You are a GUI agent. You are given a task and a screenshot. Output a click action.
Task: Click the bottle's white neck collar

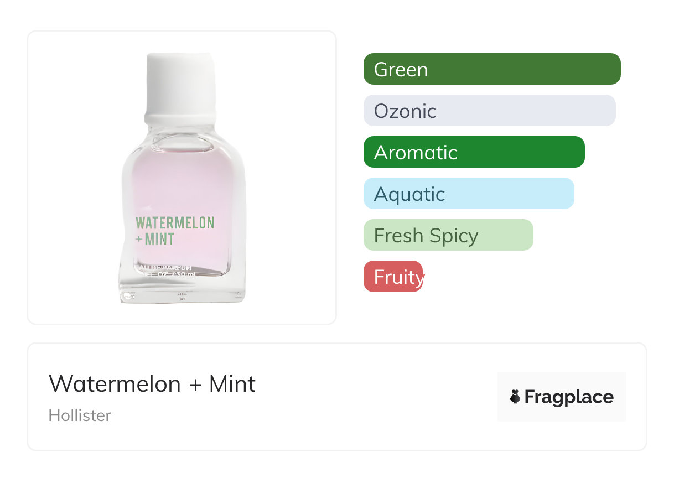[180, 118]
